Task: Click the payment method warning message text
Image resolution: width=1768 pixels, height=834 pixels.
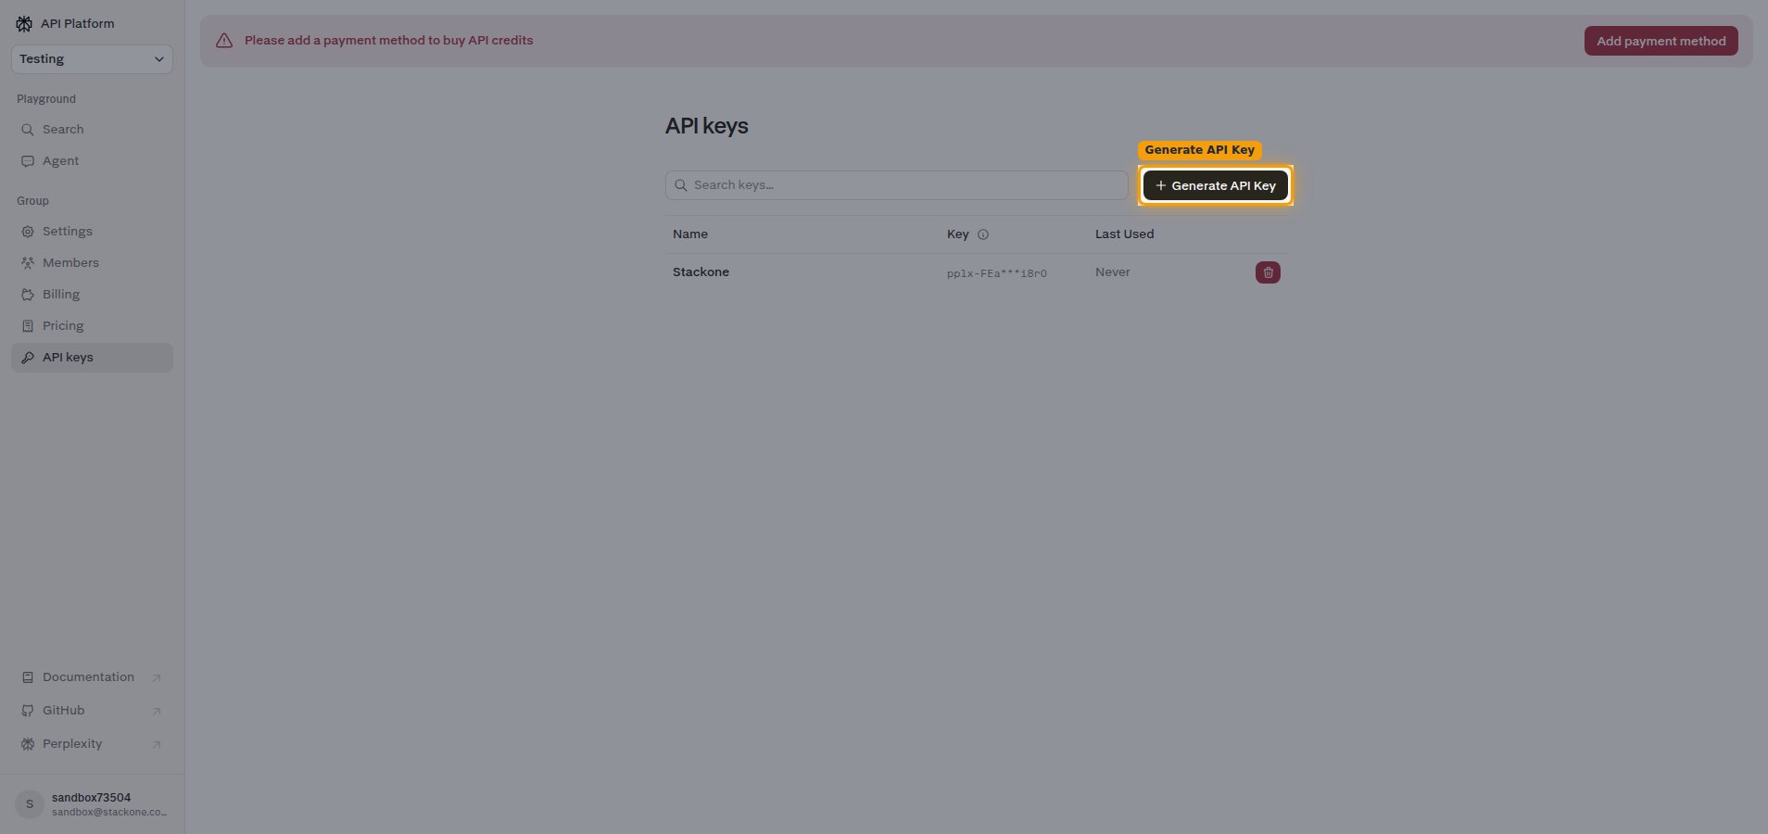Action: 388,41
